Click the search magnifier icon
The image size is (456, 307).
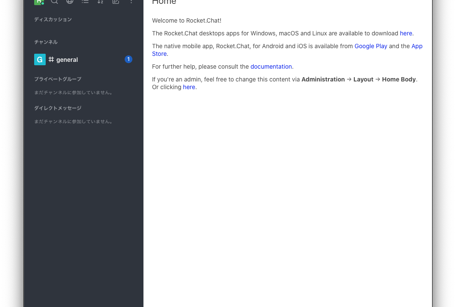click(x=54, y=2)
